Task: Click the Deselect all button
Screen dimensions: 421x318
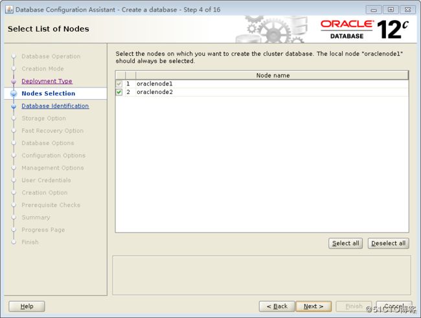Action: coord(388,244)
